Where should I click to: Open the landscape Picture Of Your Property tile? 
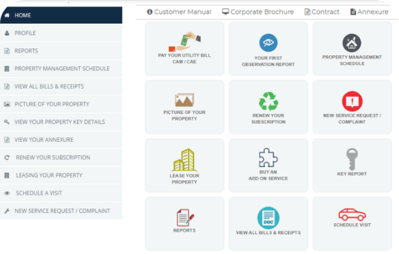184,107
